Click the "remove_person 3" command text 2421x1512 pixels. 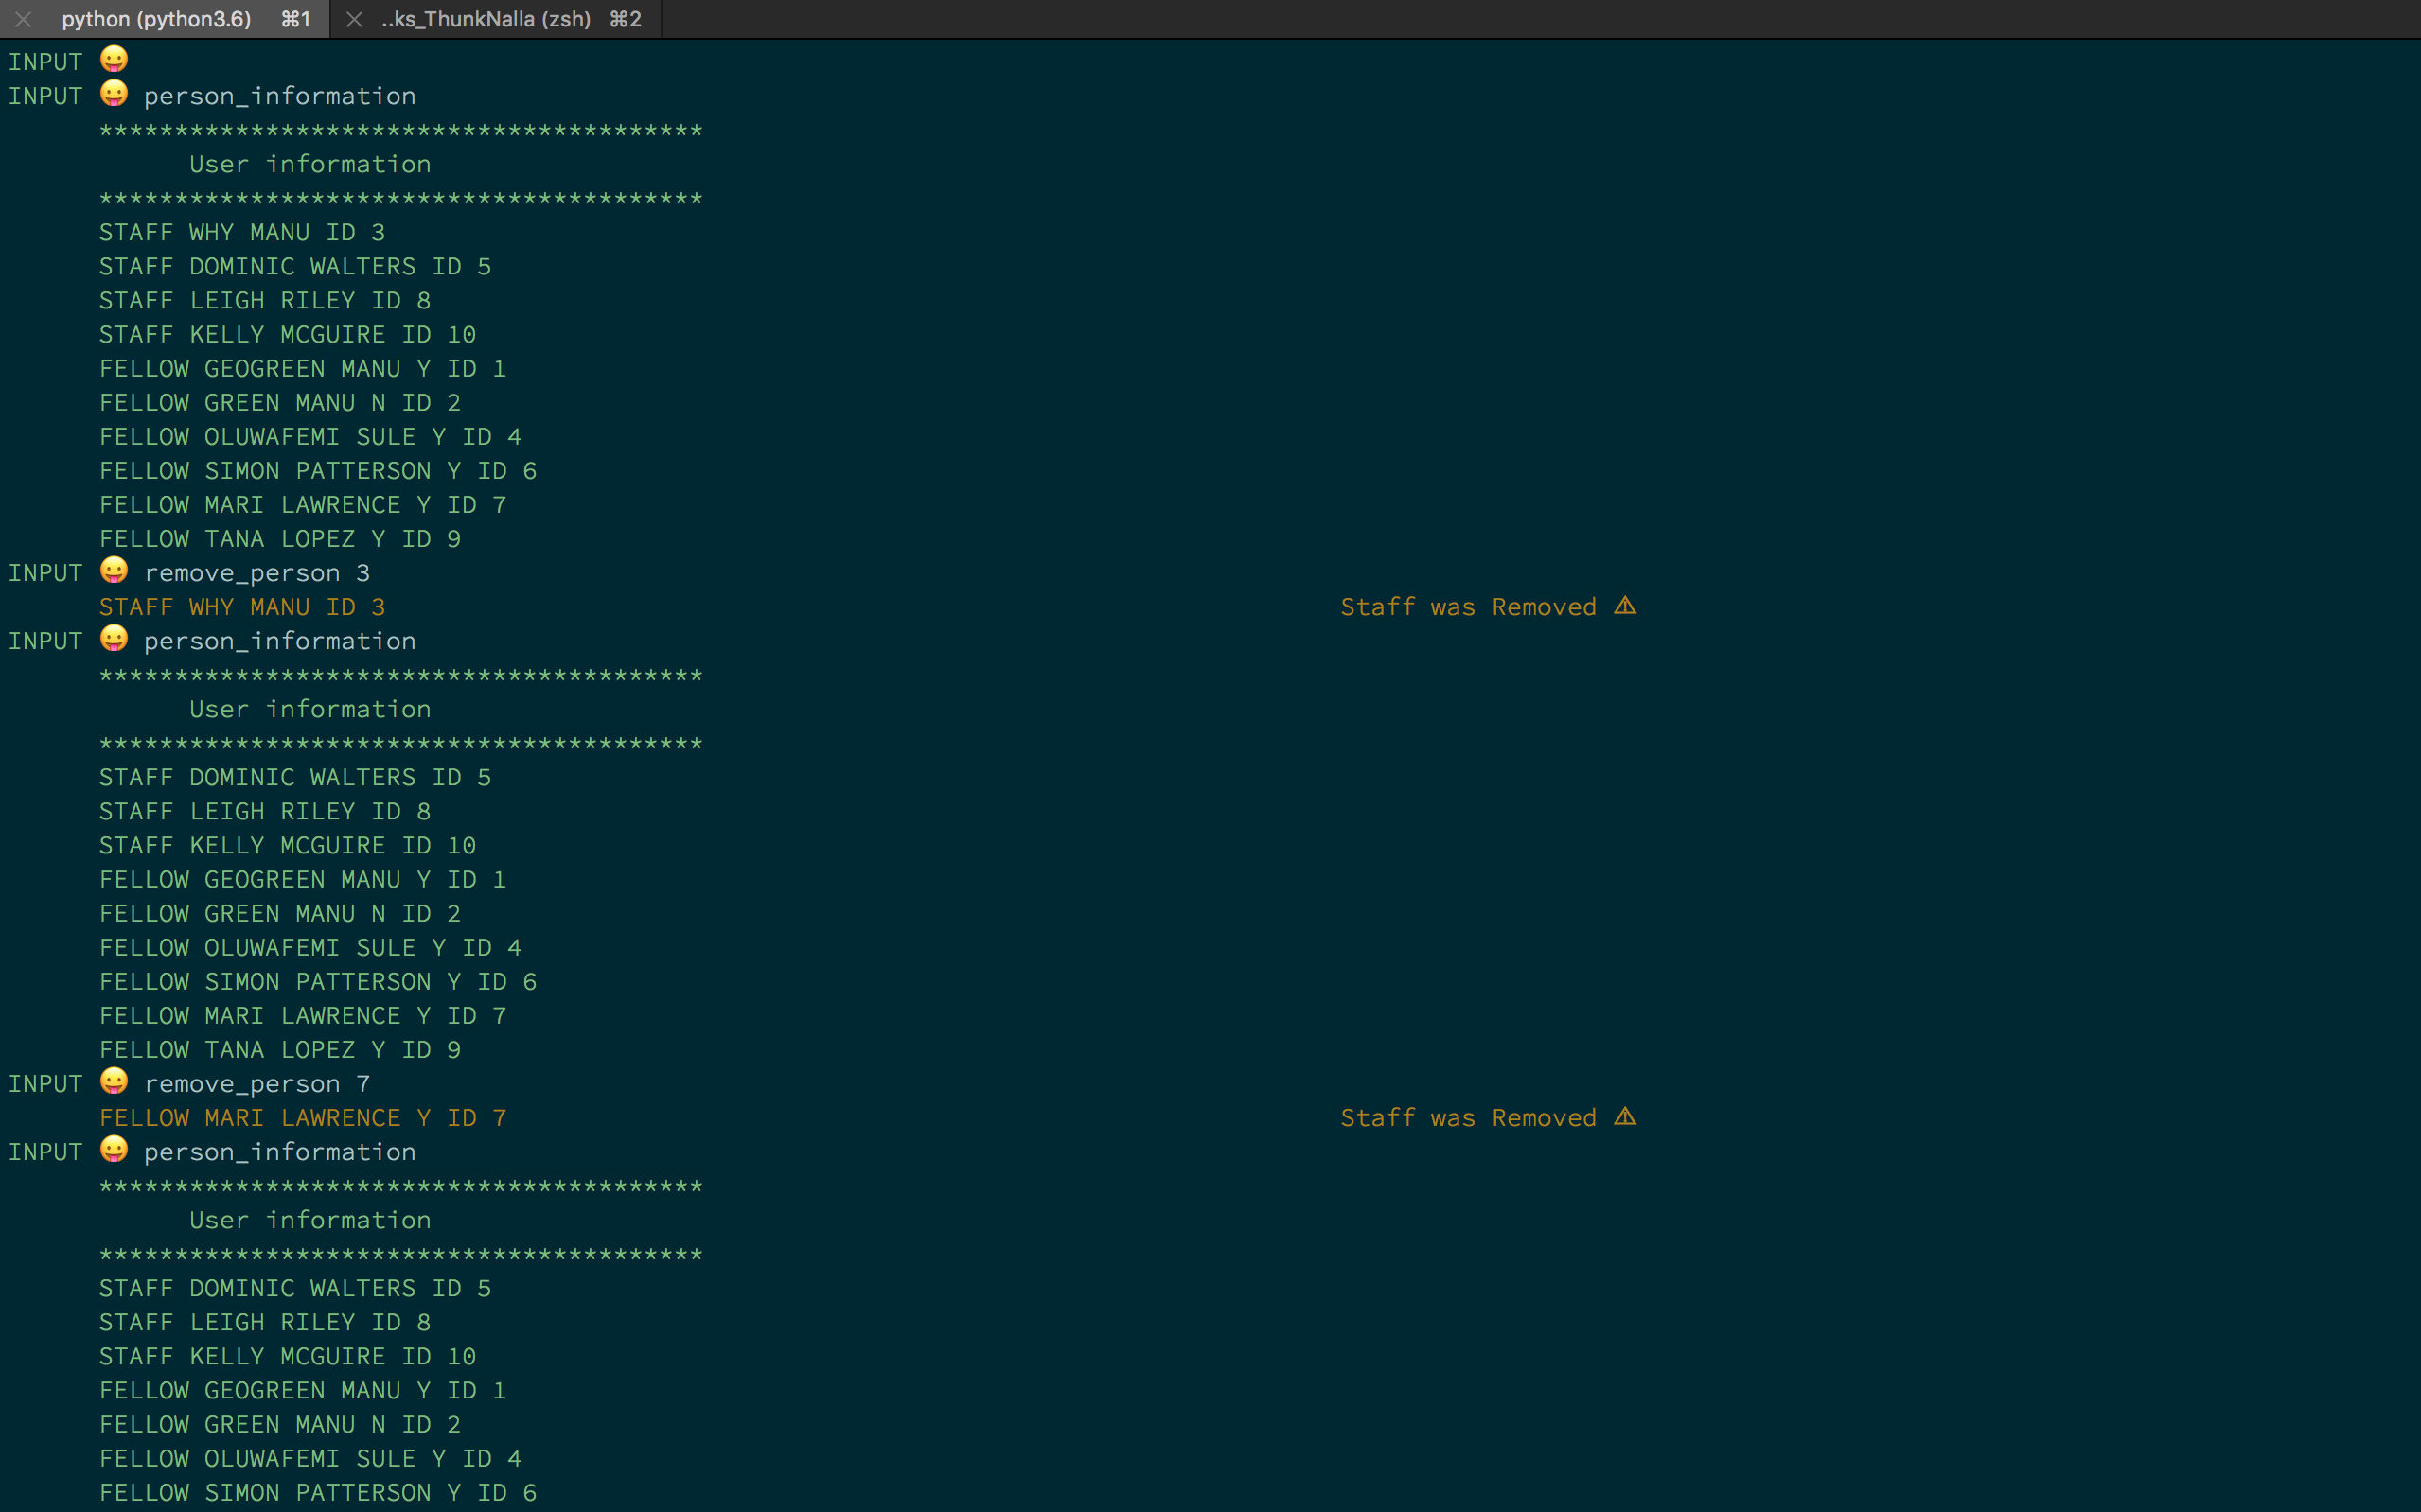[257, 573]
